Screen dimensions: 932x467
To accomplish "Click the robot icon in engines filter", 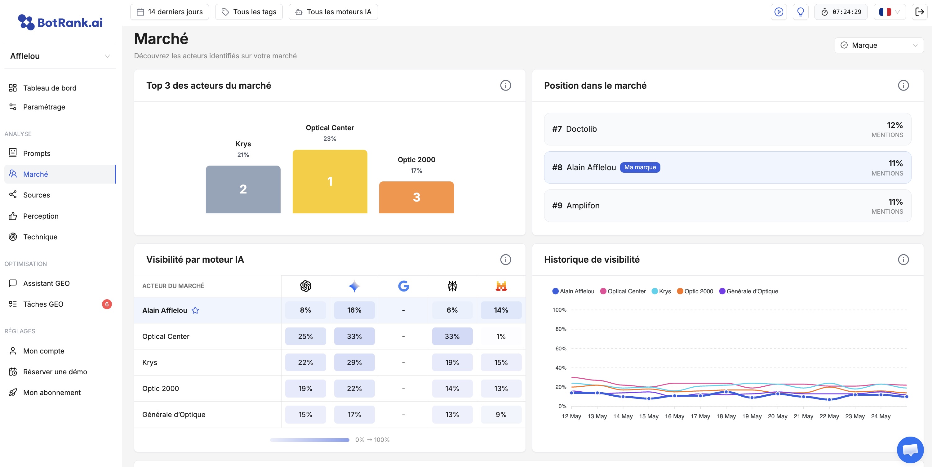I will tap(299, 12).
